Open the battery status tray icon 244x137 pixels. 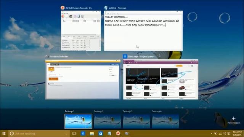tap(216, 134)
